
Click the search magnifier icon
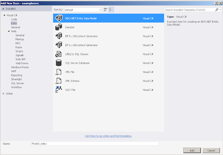(217, 10)
